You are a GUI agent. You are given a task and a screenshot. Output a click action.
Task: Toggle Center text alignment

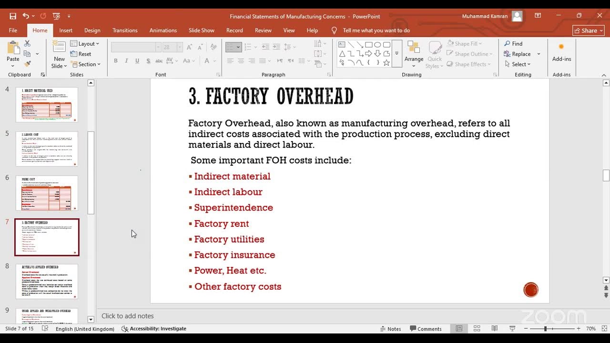[x=241, y=61]
